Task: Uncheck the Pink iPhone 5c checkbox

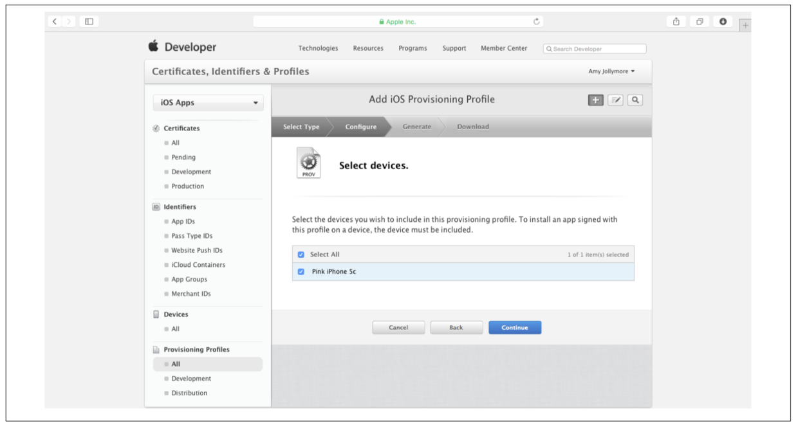Action: pyautogui.click(x=301, y=271)
